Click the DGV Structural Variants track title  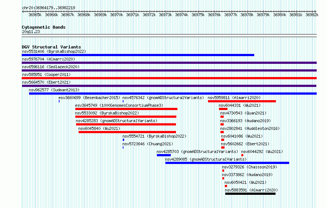coord(51,47)
